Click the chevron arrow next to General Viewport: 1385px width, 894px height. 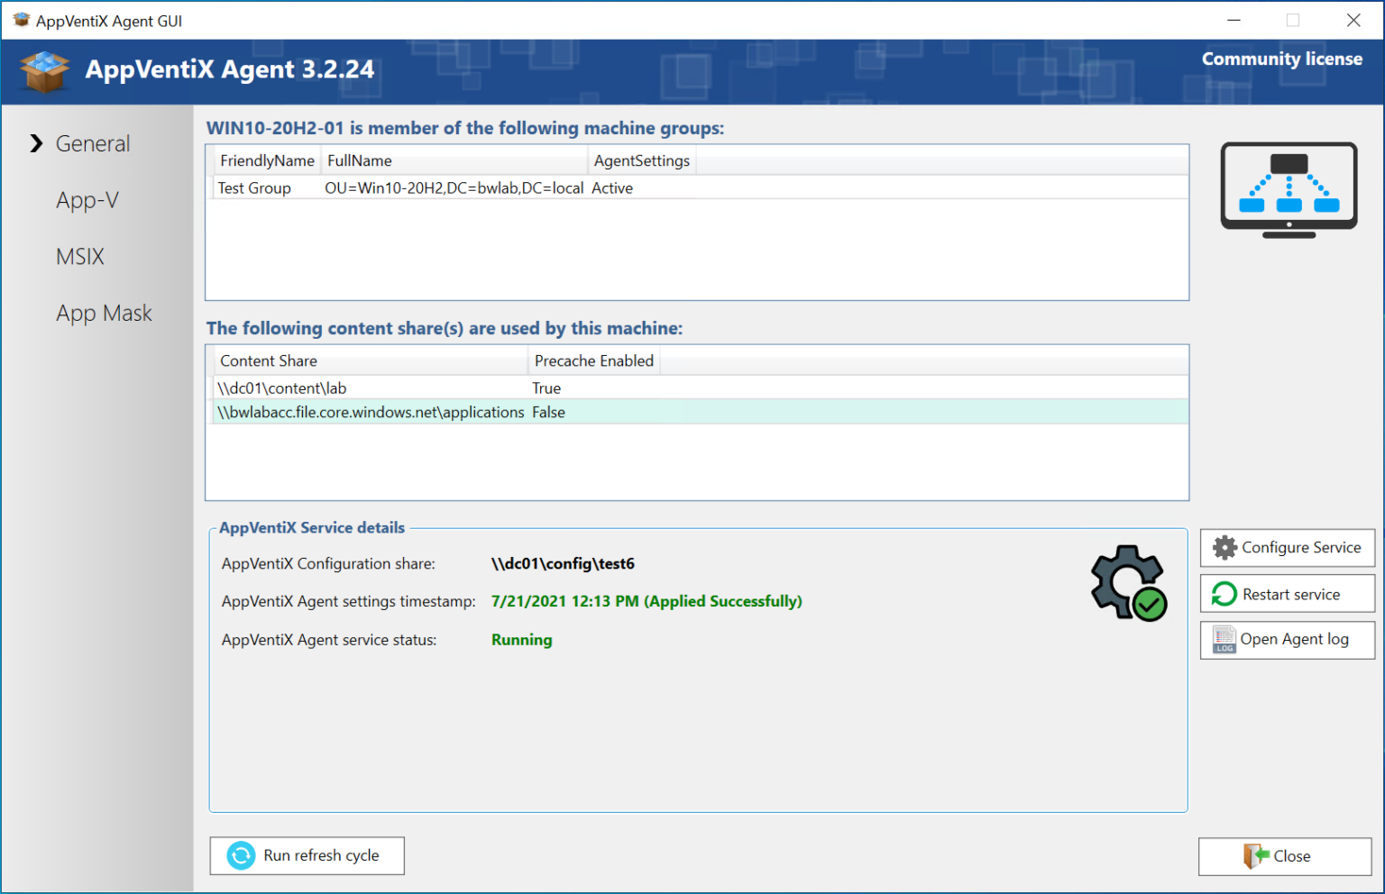pos(36,142)
